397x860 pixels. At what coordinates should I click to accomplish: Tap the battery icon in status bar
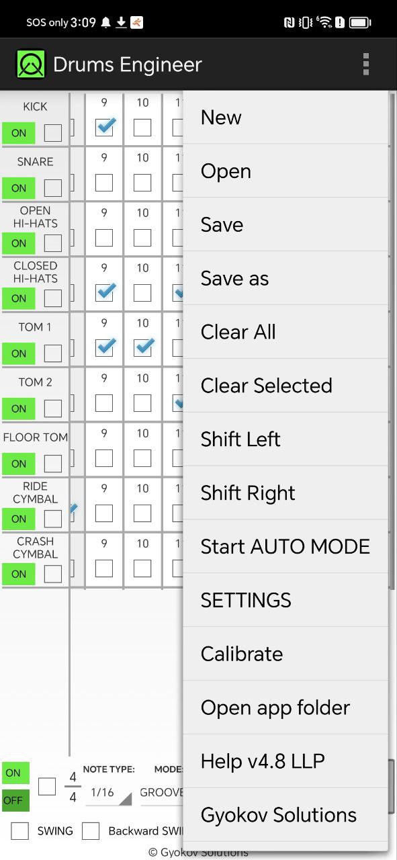pyautogui.click(x=360, y=22)
